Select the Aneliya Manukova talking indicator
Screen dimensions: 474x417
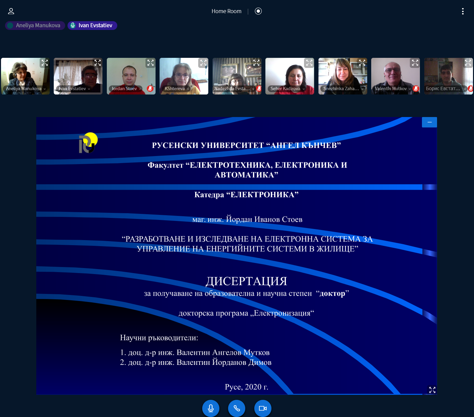35,26
